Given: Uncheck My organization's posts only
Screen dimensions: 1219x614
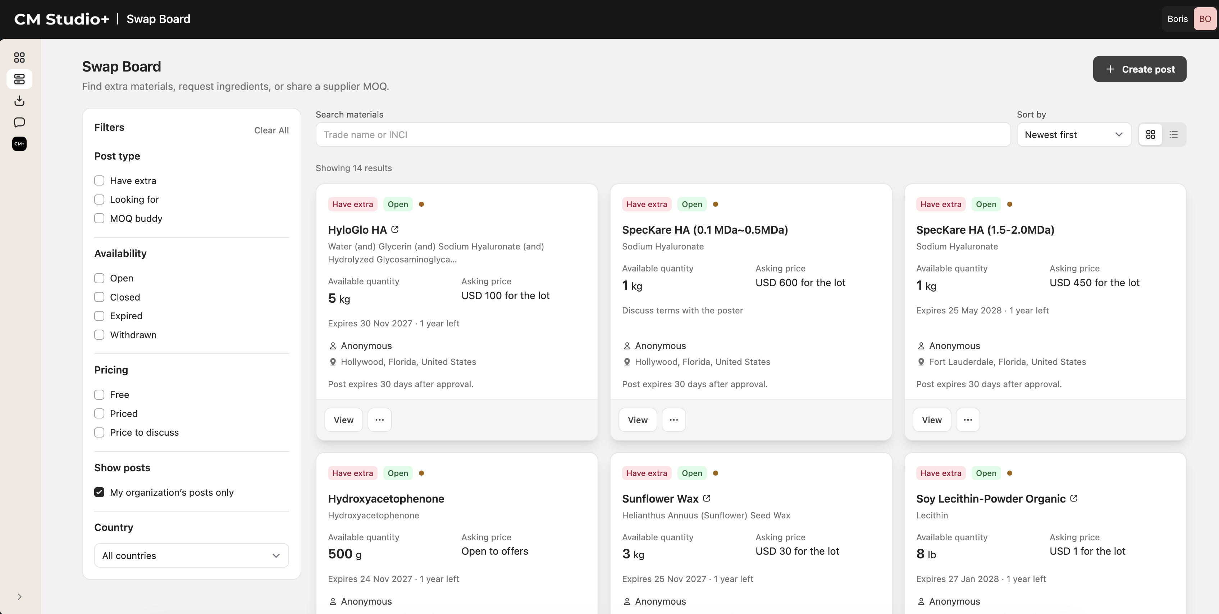Looking at the screenshot, I should 99,492.
